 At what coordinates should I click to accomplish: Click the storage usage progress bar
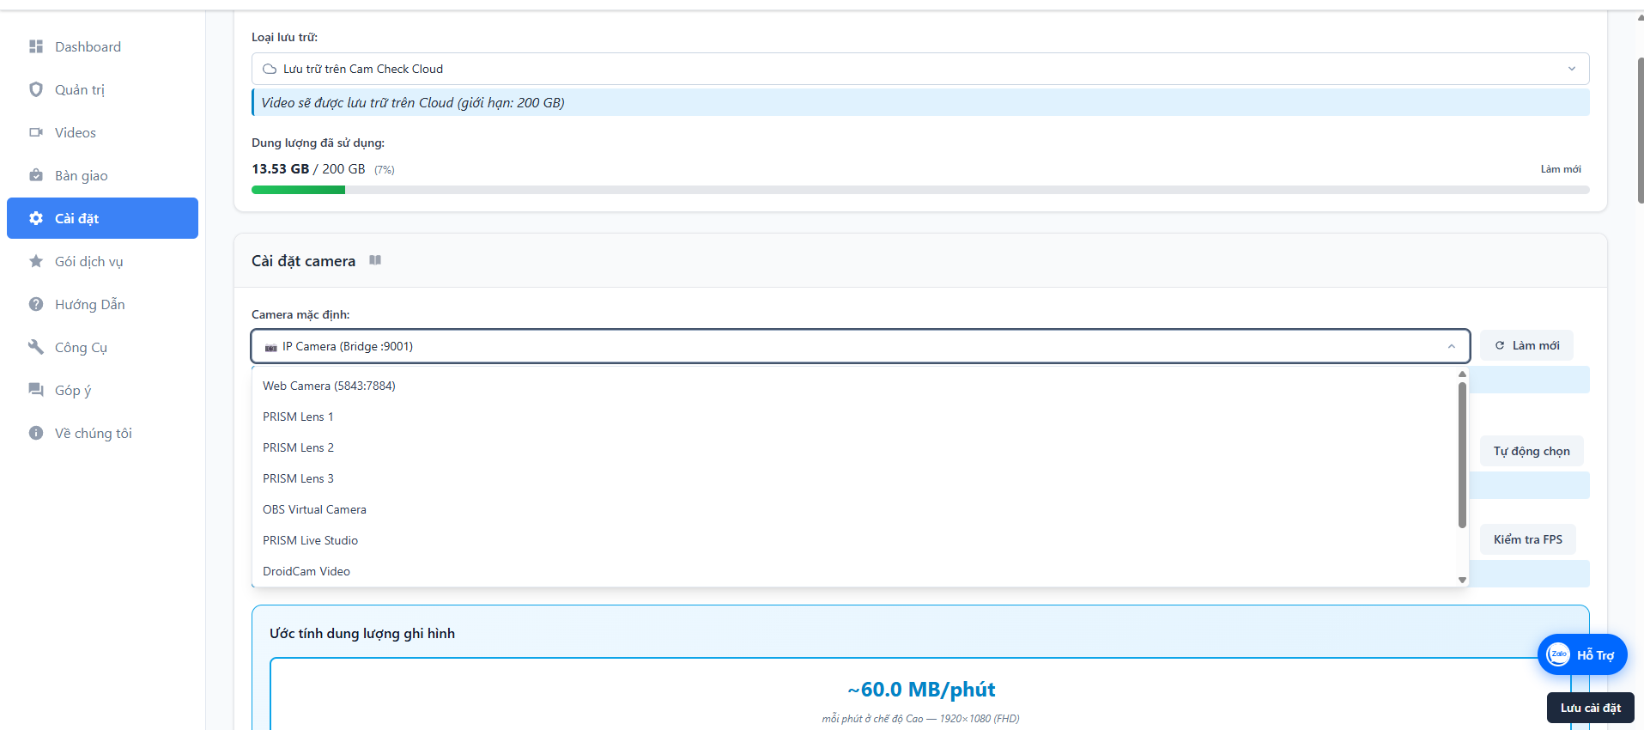[920, 190]
